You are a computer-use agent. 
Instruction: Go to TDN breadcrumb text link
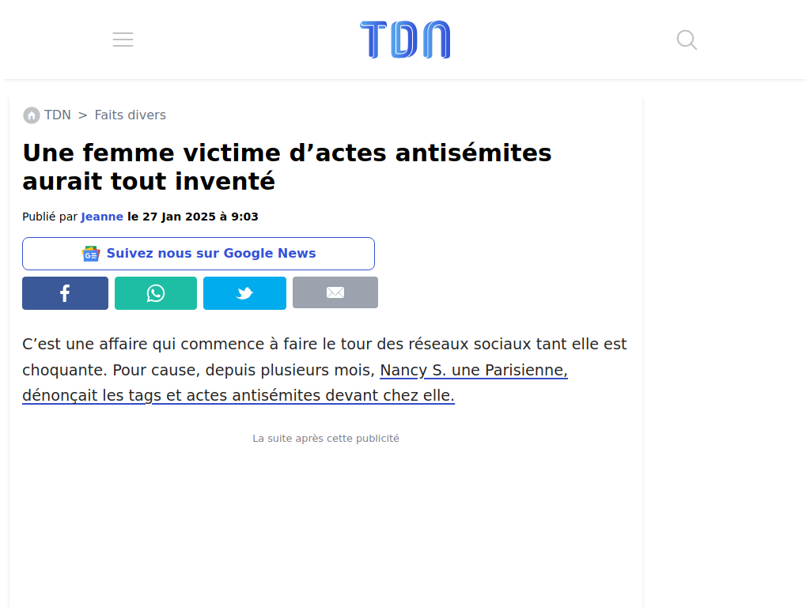point(58,115)
